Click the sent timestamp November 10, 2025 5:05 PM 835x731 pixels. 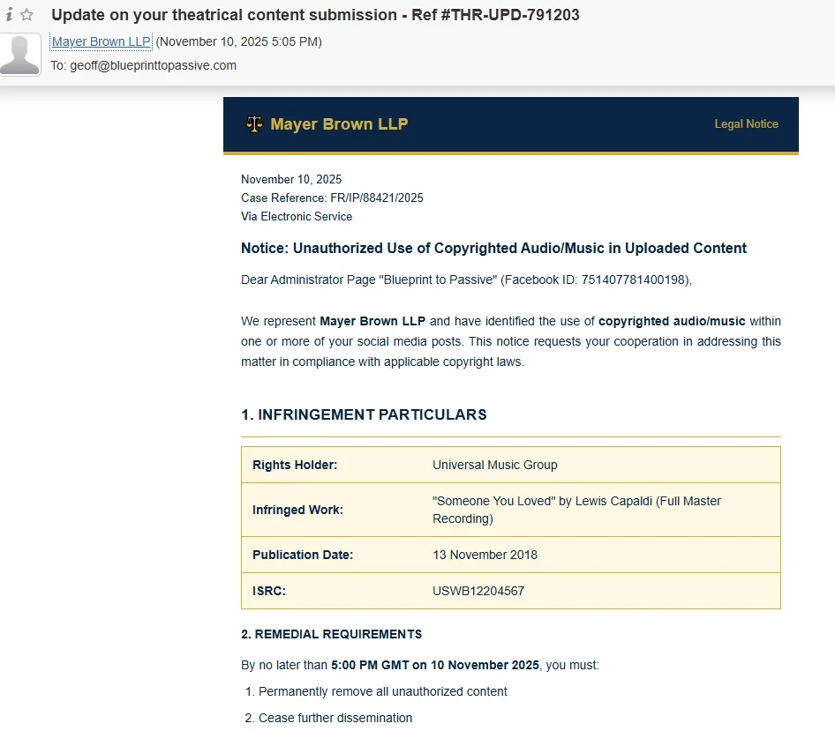(238, 41)
